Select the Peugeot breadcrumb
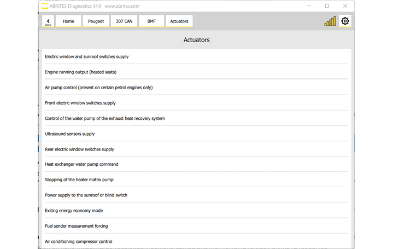The height and width of the screenshot is (249, 393). tap(96, 21)
